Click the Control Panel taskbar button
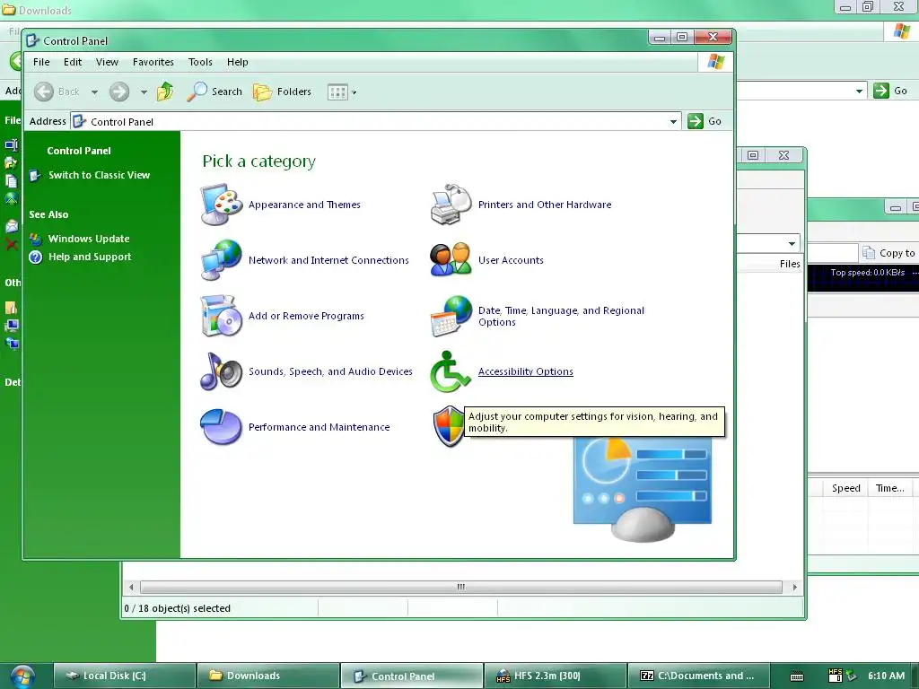Viewport: 919px width, 689px height. tap(411, 676)
